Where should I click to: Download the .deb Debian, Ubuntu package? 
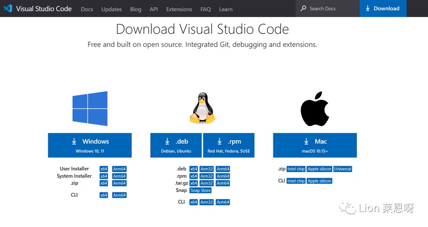(x=176, y=145)
